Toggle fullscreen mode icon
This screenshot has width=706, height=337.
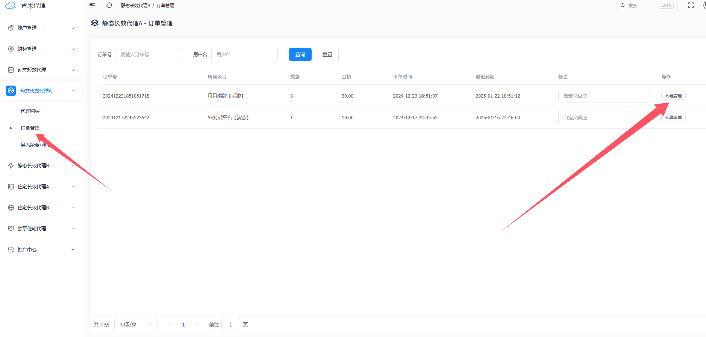click(691, 5)
